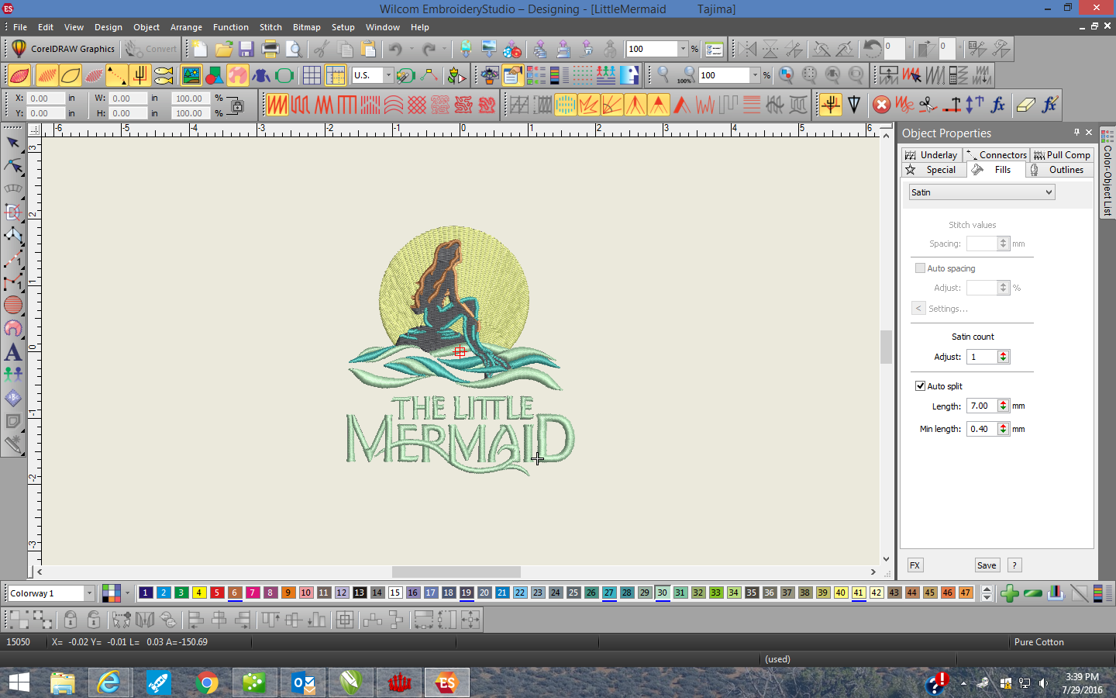Select color swatch number 30
The image size is (1116, 698).
pos(662,593)
